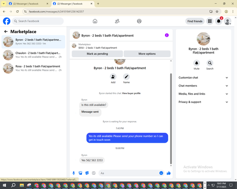Bookmark this page with star icon
237x189 pixels.
(217, 11)
